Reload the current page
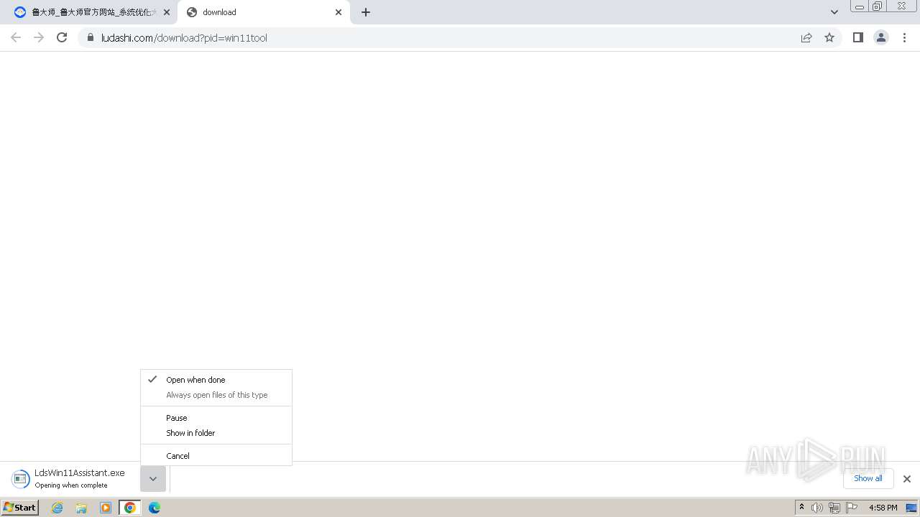 62,37
